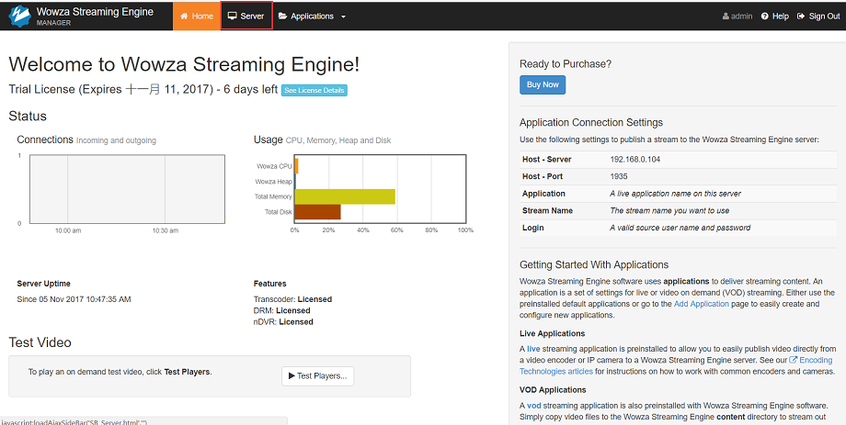
Task: Click the Wowza Streaming Engine logo icon
Action: [20, 17]
